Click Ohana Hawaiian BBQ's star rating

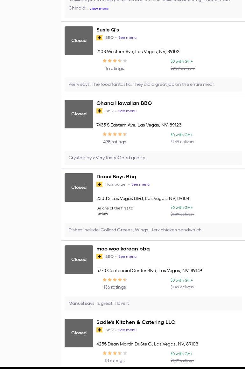pos(115,134)
